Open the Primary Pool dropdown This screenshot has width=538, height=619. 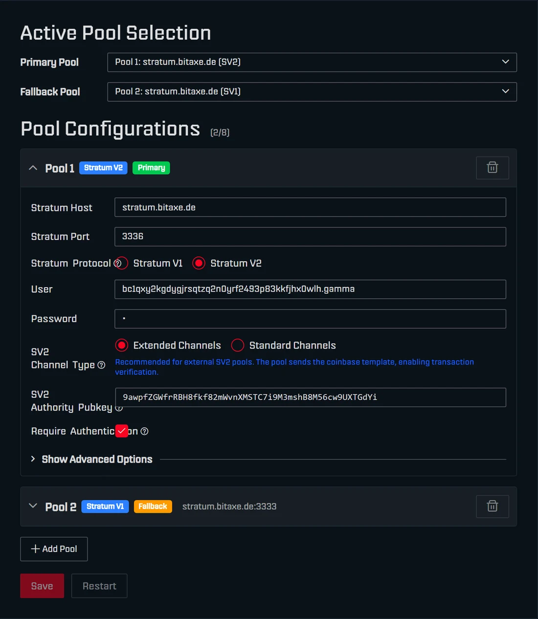tap(312, 62)
